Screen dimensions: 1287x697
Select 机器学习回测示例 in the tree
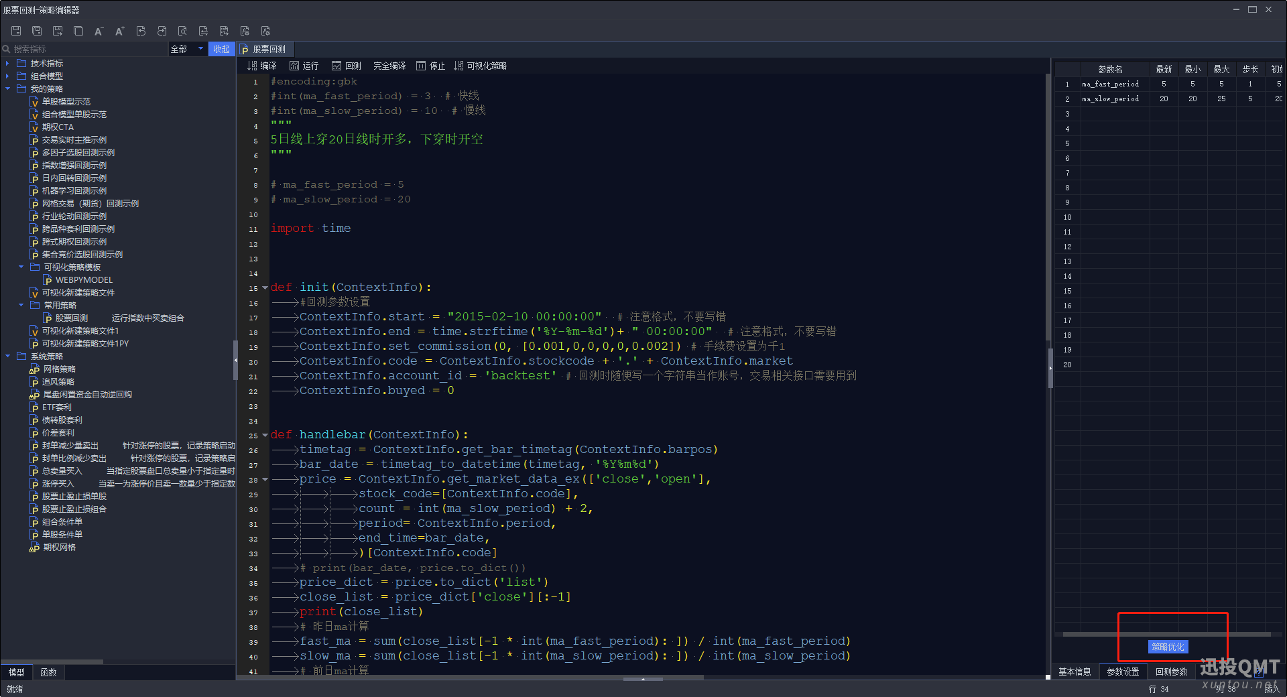pos(68,190)
